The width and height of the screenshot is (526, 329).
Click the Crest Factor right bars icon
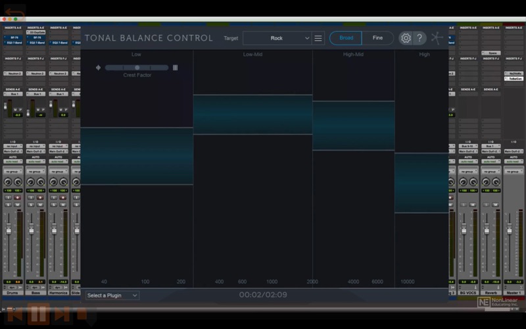[175, 68]
